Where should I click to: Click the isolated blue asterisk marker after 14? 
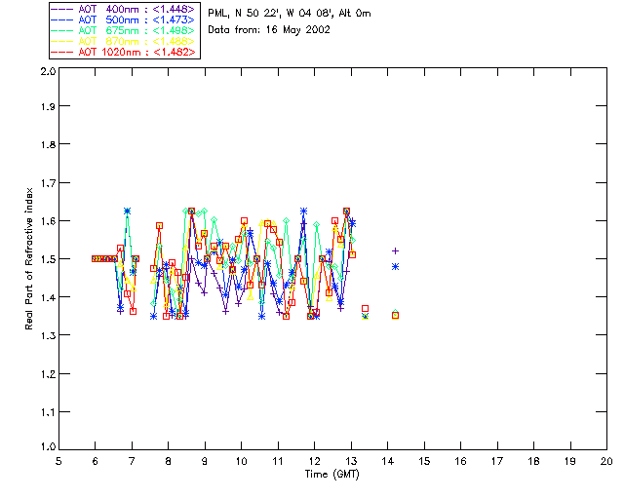pos(395,266)
